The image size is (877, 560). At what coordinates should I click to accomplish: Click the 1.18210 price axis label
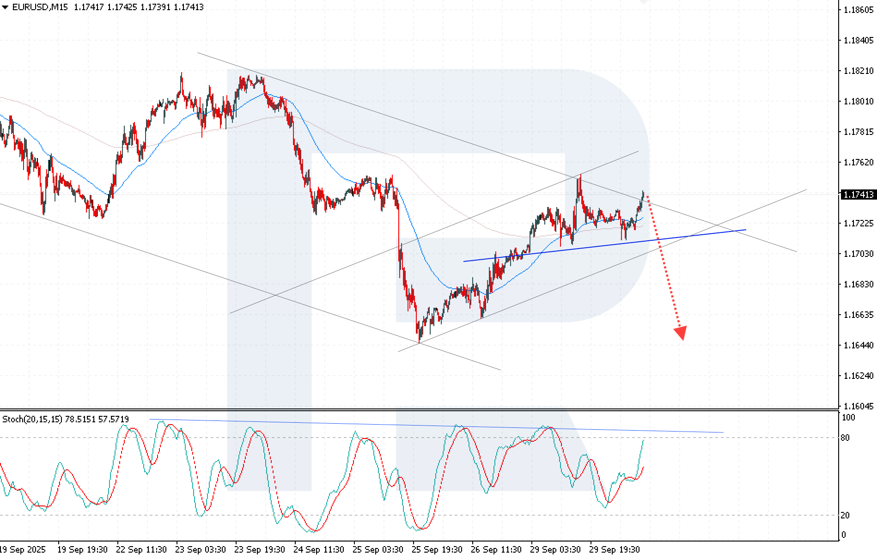pos(858,71)
